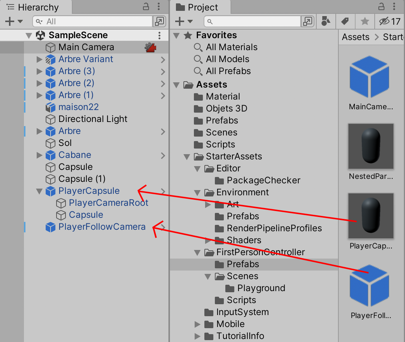The height and width of the screenshot is (342, 405).
Task: Open the Hierarchy panel three-dot menu
Action: coord(159,7)
